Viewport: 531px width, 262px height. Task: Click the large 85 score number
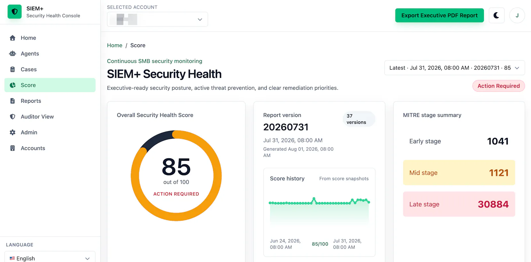[x=176, y=167]
